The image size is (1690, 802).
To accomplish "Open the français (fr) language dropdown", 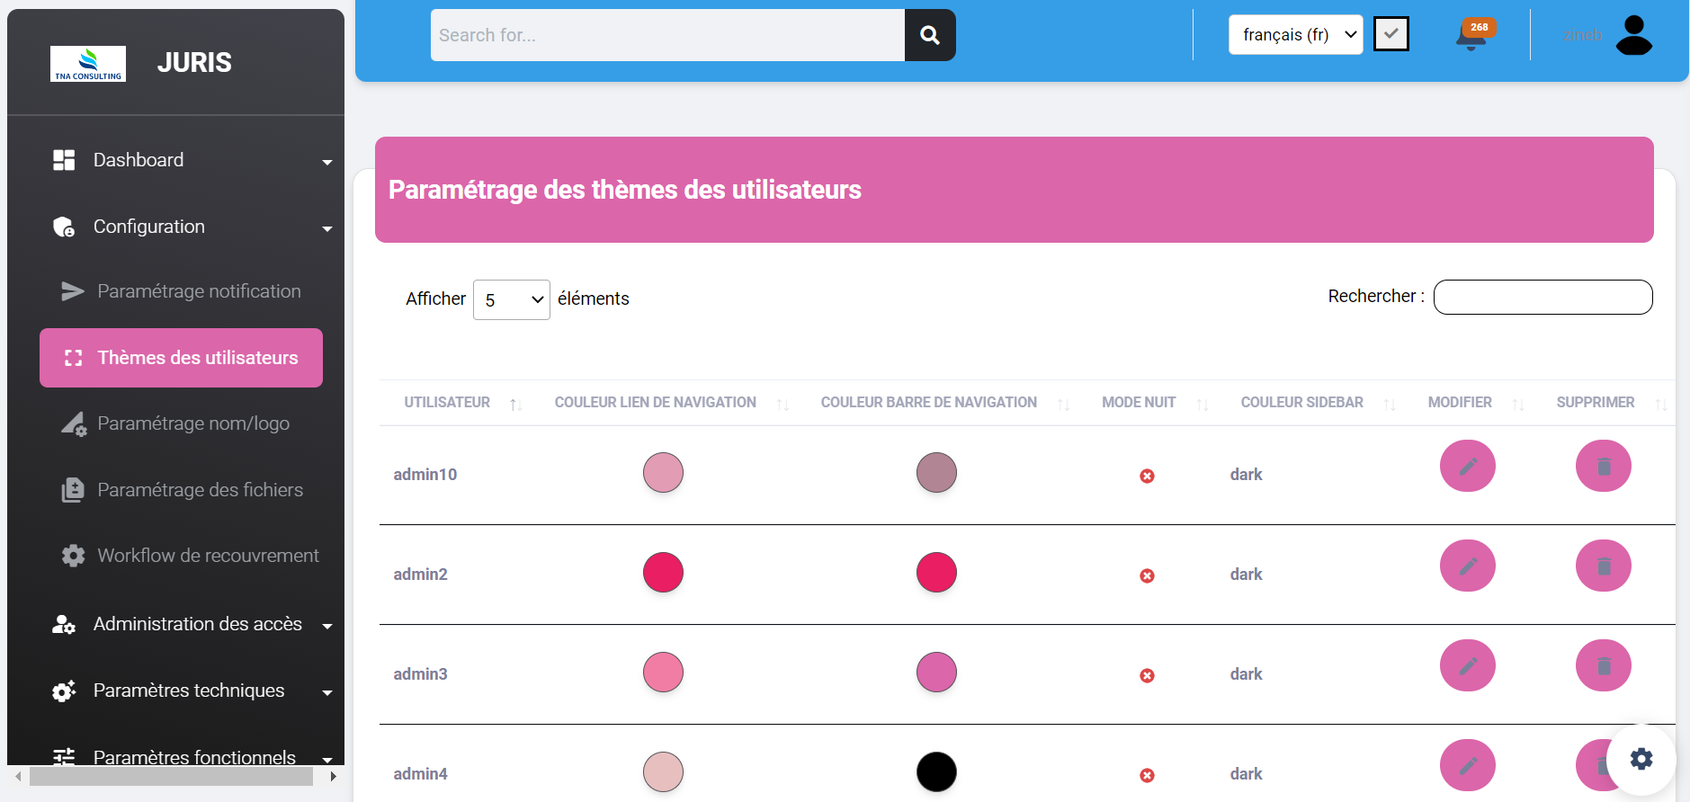I will pos(1295,35).
